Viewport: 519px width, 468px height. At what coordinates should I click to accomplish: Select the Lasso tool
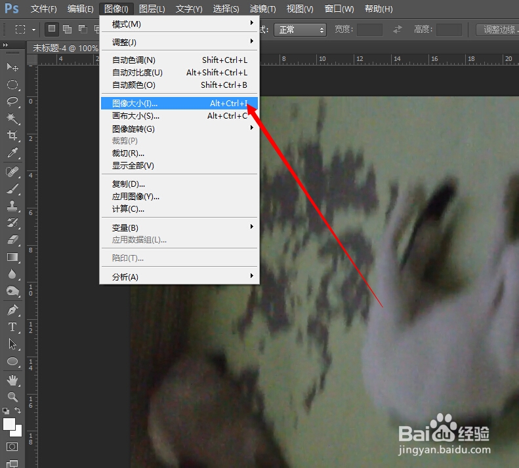click(12, 102)
